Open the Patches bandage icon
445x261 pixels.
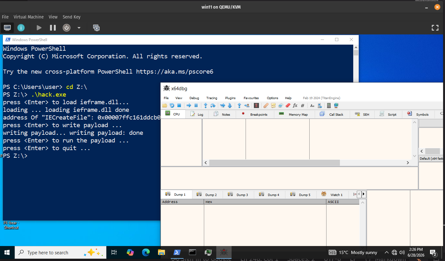(x=266, y=105)
